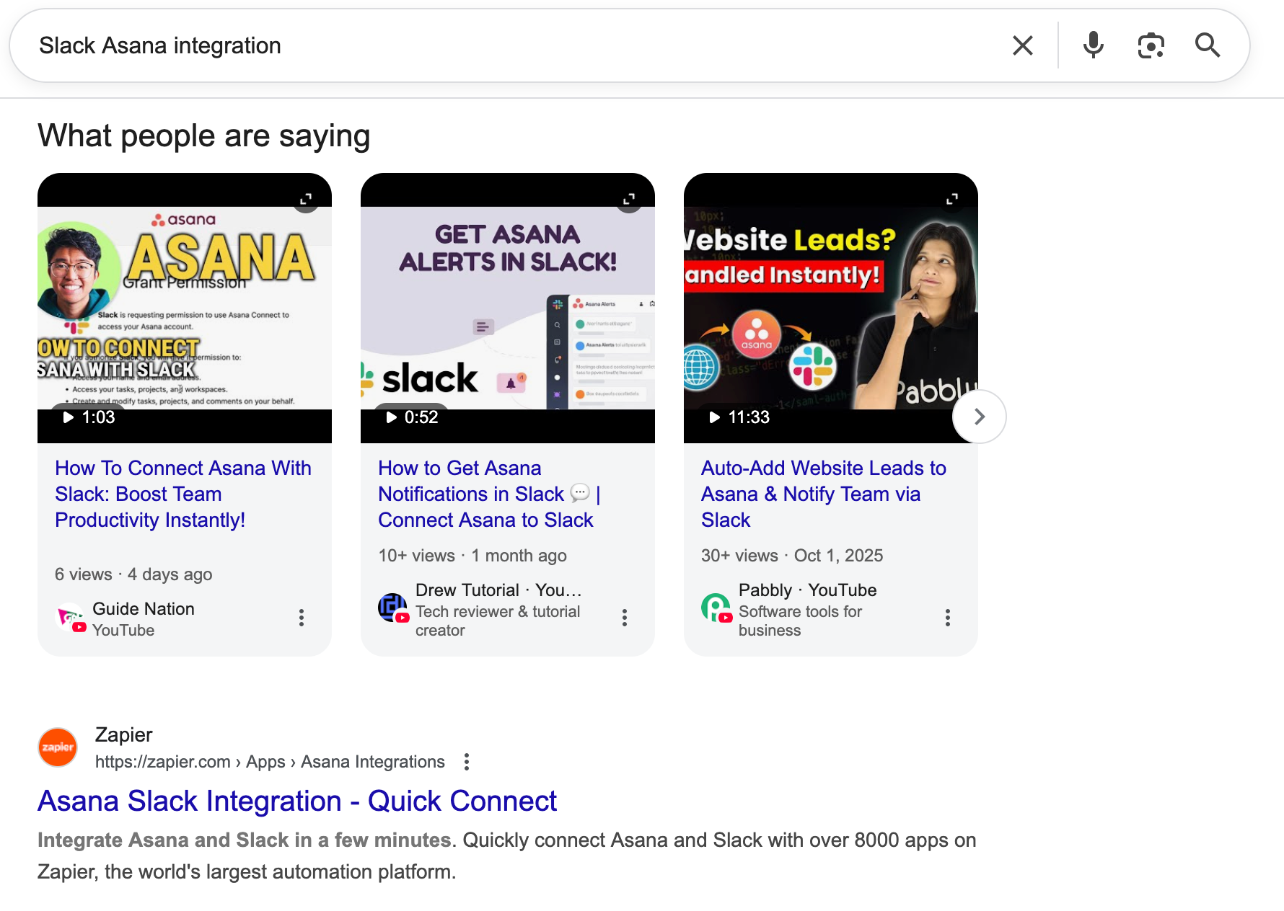Viewport: 1284px width, 911px height.
Task: Open the ASANA Grant Permission thumbnail image
Action: pyautogui.click(x=185, y=308)
